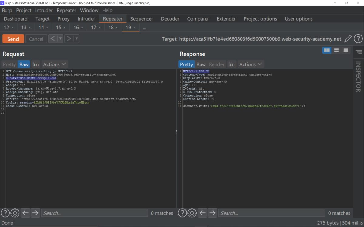Expand the INSPECTOR side panel

(x=358, y=77)
